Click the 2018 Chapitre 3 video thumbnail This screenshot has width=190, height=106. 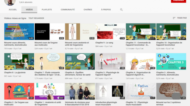point(171,62)
